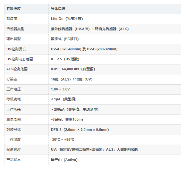The height and width of the screenshot is (169, 186).
Task: Click the Lite-On (光宝科技) manufacturer value
Action: [67, 19]
